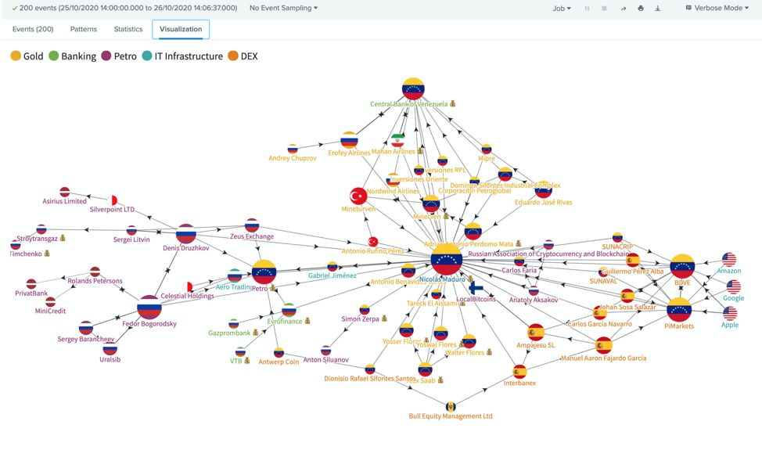This screenshot has height=450, width=762.
Task: Stop the search job
Action: coord(604,9)
